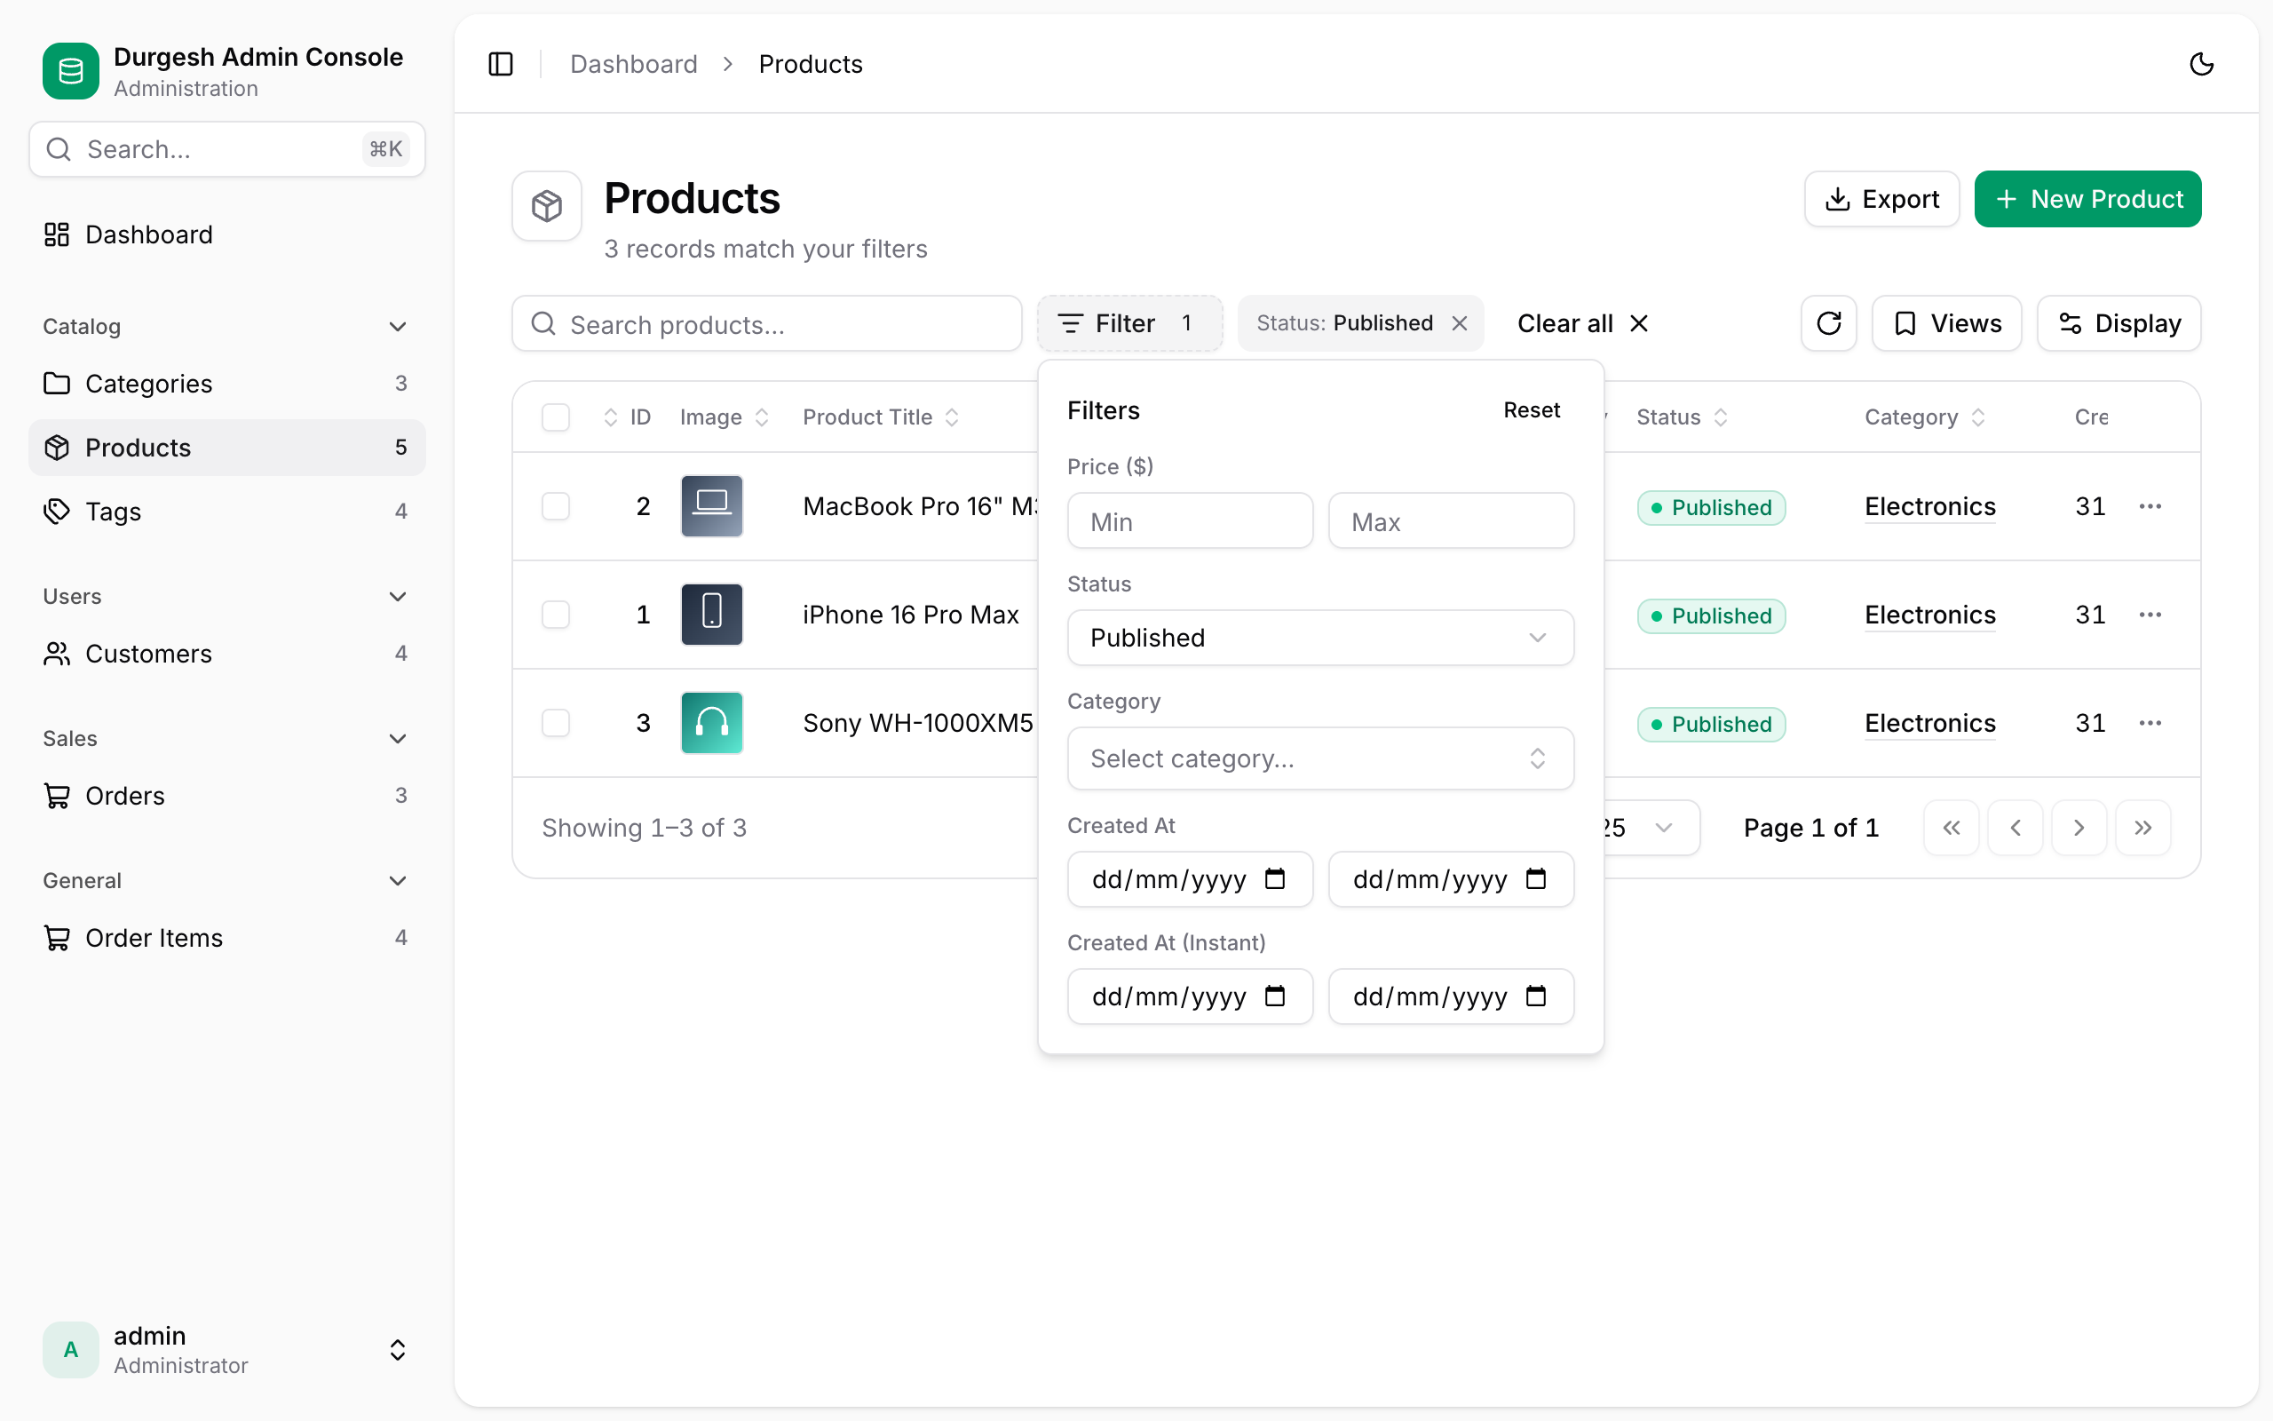
Task: Click the Export button
Action: pyautogui.click(x=1881, y=199)
